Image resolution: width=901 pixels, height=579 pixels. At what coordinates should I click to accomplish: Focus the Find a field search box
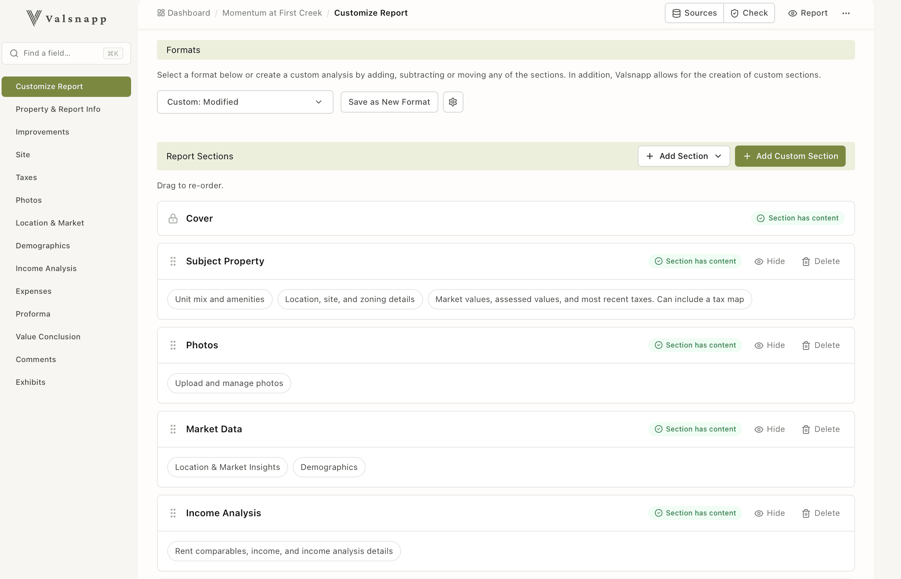[66, 53]
